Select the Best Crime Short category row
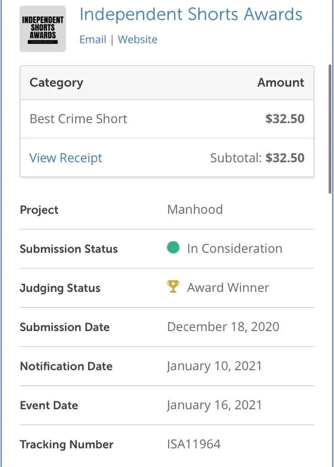 167,119
